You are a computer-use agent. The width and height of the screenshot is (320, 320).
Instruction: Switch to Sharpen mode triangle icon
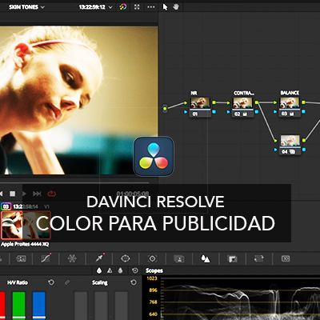point(110,270)
